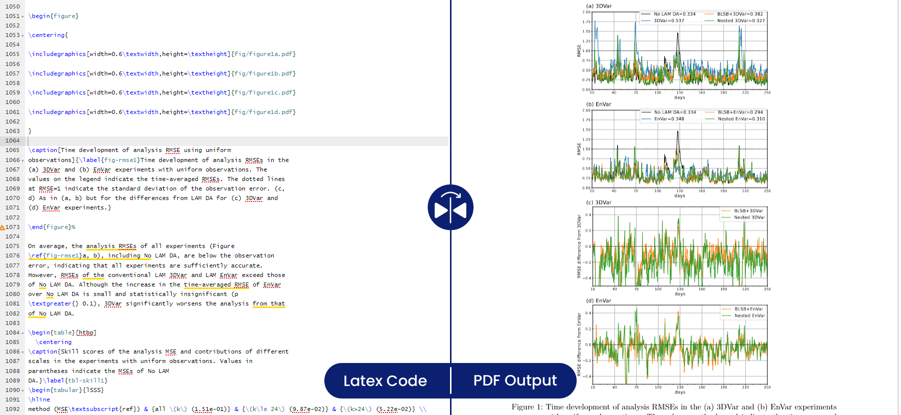This screenshot has height=415, width=901.
Task: Fold the \begin{table} environment at line 1084
Action: coord(23,333)
